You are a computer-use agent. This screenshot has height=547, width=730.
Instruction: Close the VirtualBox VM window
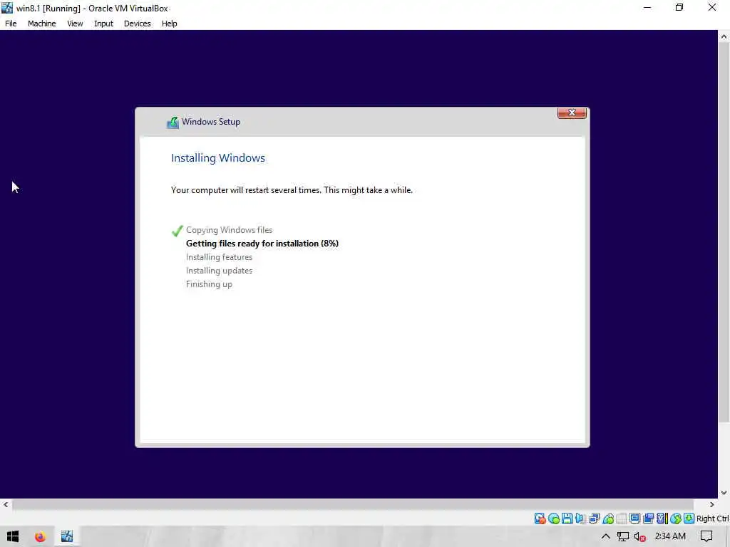(x=712, y=7)
